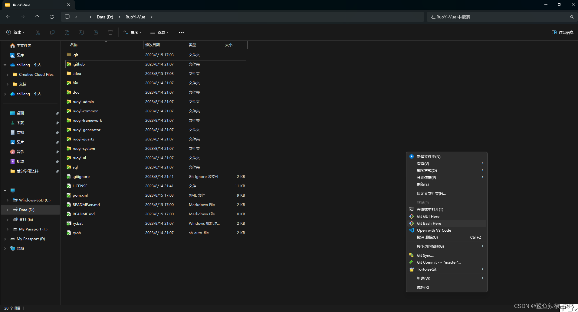Image resolution: width=578 pixels, height=312 pixels.
Task: Expand the 网络 network node
Action: [x=5, y=249]
